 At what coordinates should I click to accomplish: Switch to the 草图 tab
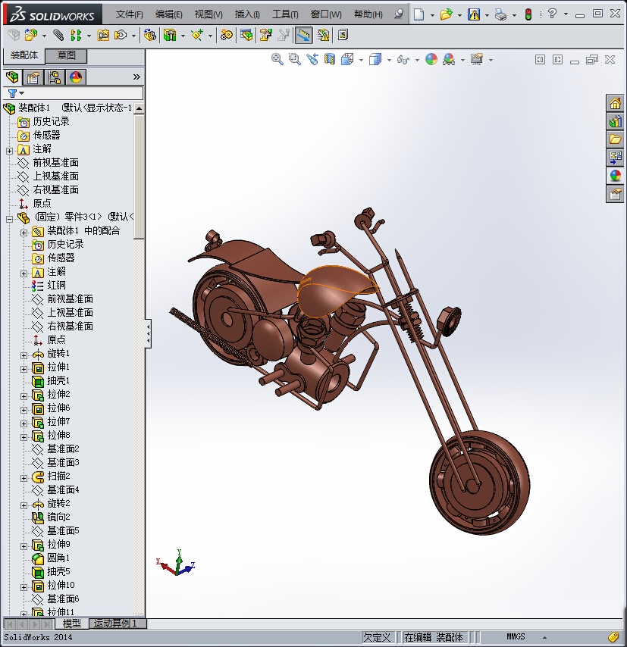pos(66,55)
